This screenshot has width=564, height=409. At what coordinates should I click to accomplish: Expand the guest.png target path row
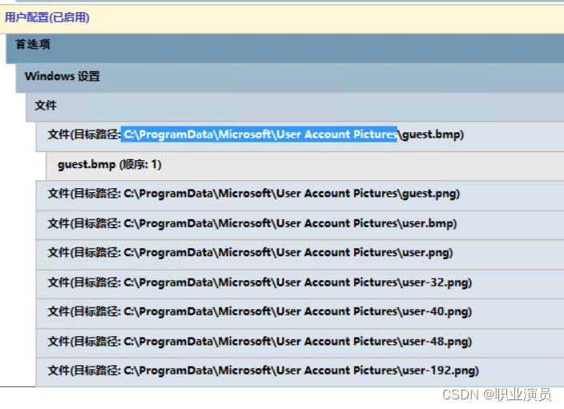(300, 195)
